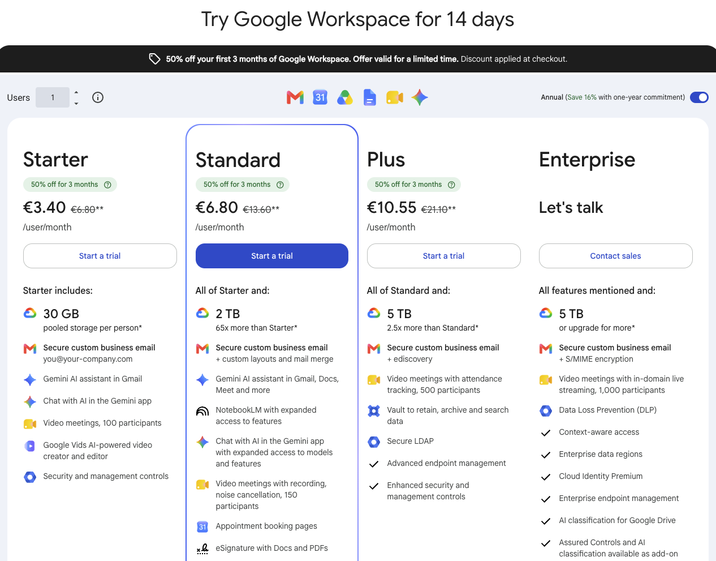
Task: Click Plus's 50% off for 3 months badge
Action: 414,185
